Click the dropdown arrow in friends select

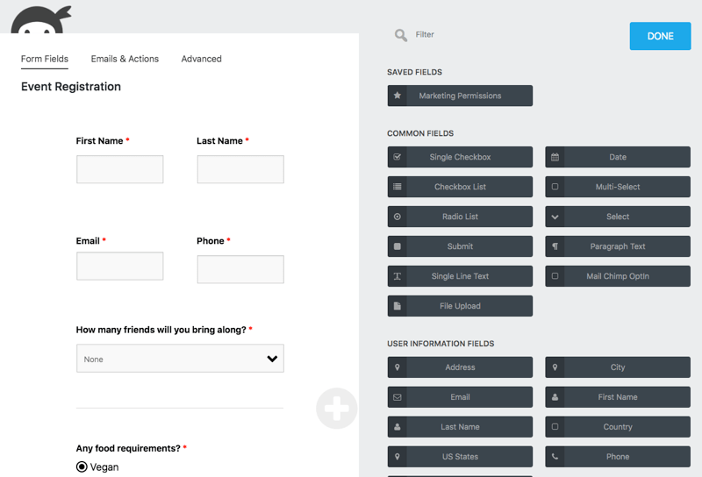[x=272, y=359]
